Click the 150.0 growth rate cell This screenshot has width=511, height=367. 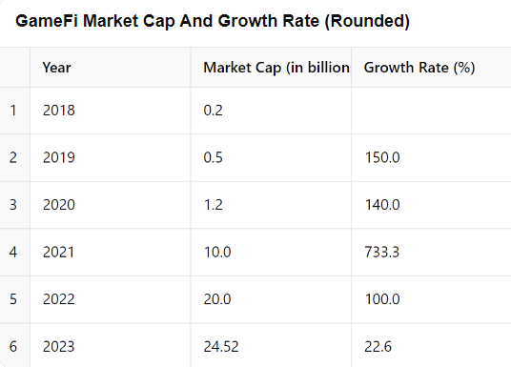coord(431,157)
